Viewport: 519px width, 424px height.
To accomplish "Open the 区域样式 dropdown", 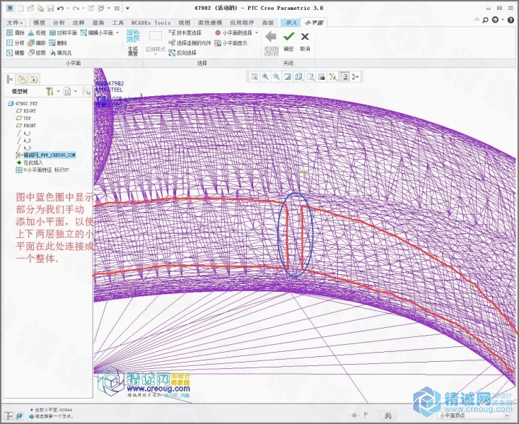I will pos(156,42).
